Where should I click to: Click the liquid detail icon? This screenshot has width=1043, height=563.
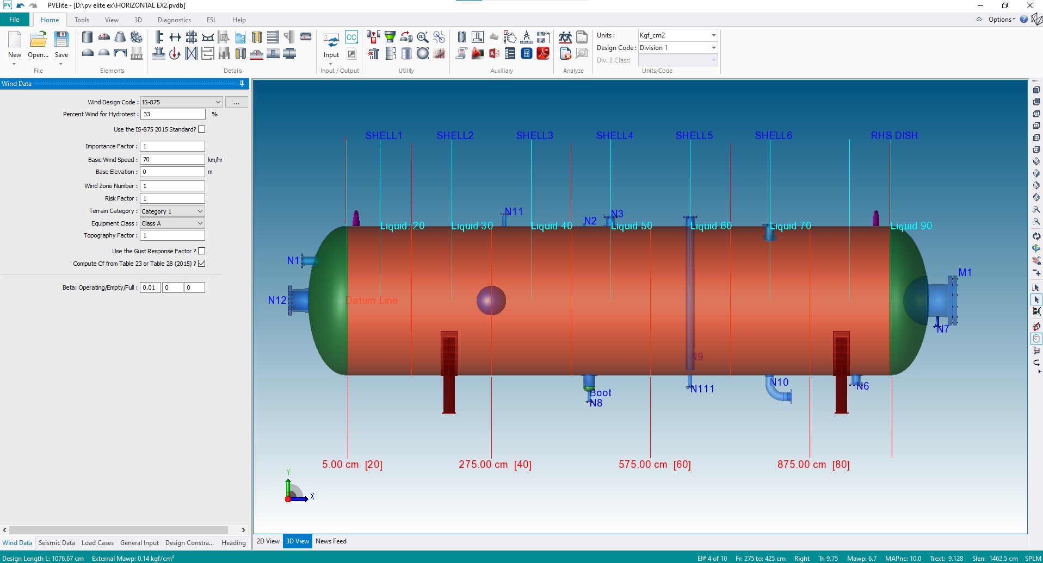[240, 37]
